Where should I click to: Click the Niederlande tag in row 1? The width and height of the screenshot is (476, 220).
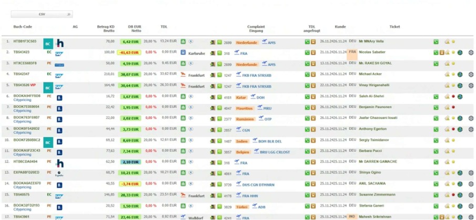247,43
